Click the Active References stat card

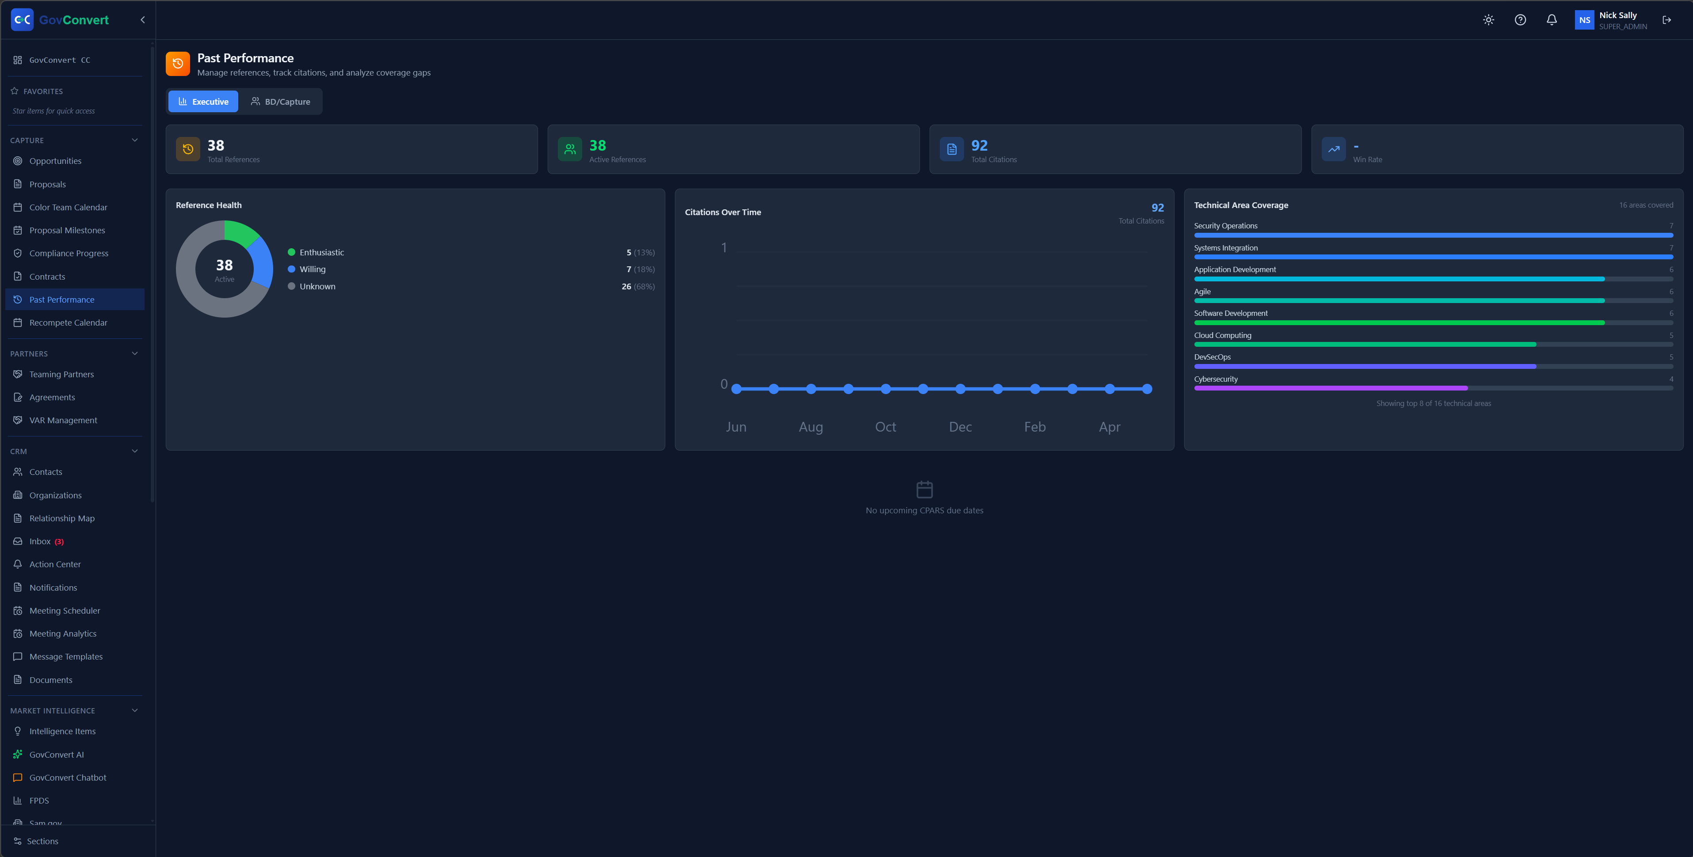click(x=733, y=150)
